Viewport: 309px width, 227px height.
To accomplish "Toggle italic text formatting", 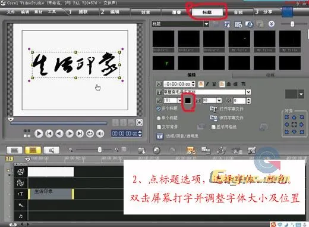I will click(x=207, y=84).
